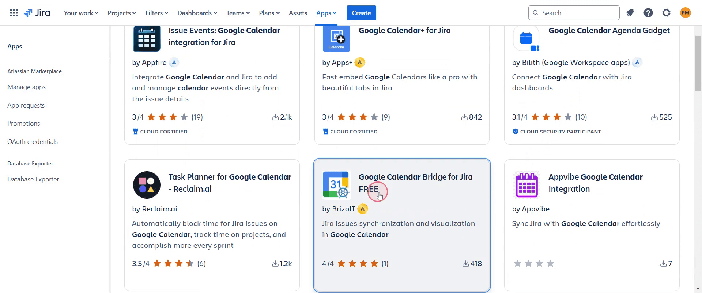Image resolution: width=702 pixels, height=293 pixels.
Task: Open the Assets menu item
Action: (298, 13)
